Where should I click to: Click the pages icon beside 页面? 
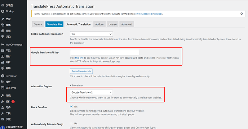tap(2, 31)
